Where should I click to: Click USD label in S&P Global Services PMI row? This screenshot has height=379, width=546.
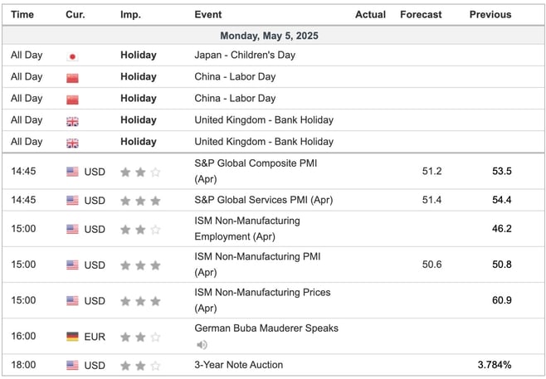tap(95, 201)
